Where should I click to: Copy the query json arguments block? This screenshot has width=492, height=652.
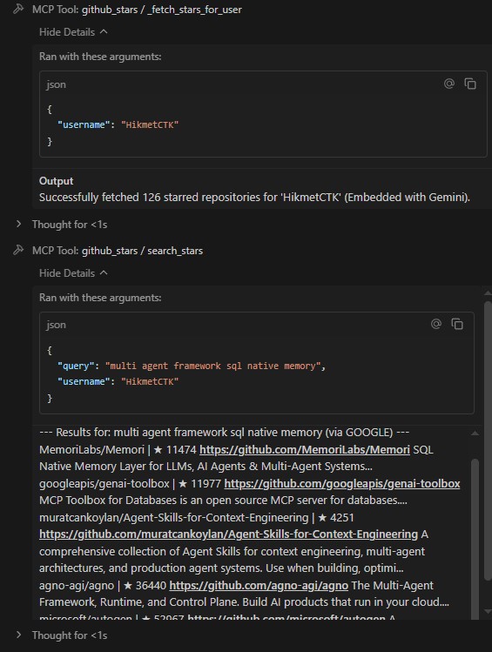click(457, 324)
